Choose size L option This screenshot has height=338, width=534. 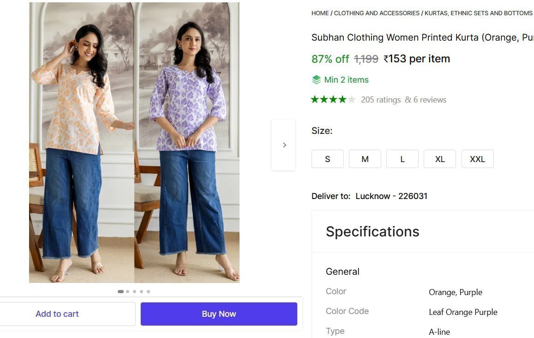(402, 159)
